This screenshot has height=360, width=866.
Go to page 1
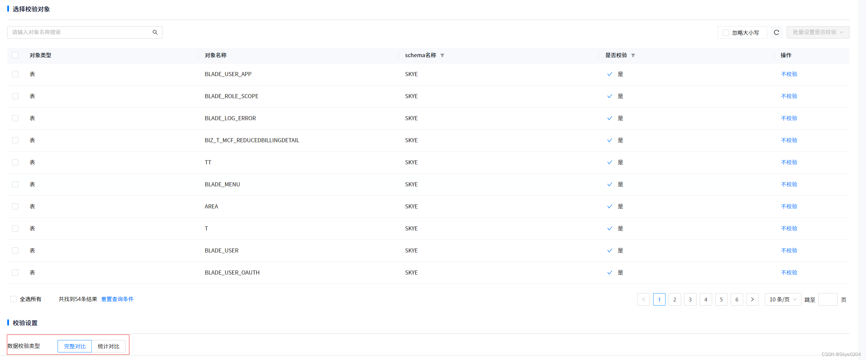[x=659, y=299]
